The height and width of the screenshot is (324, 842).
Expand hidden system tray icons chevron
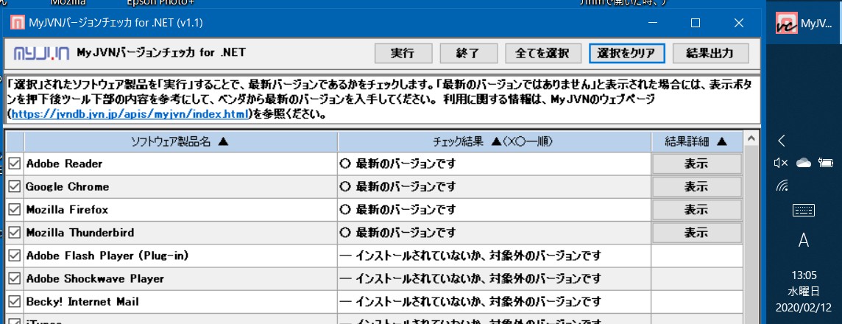point(782,141)
